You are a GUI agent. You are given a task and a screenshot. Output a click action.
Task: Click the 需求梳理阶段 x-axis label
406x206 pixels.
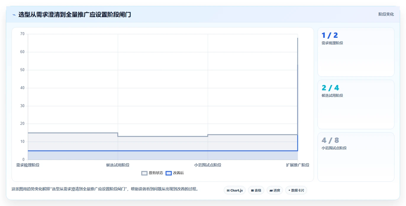tap(28, 165)
